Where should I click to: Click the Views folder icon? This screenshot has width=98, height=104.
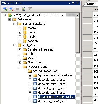coord(24,58)
